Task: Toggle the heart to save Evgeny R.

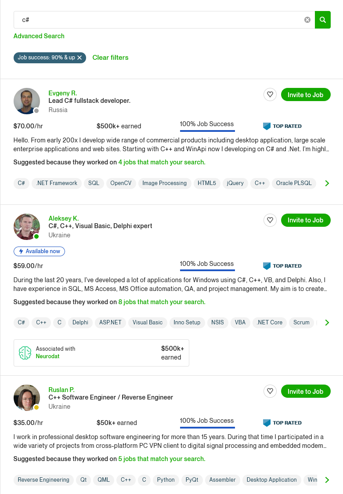Action: coord(270,94)
